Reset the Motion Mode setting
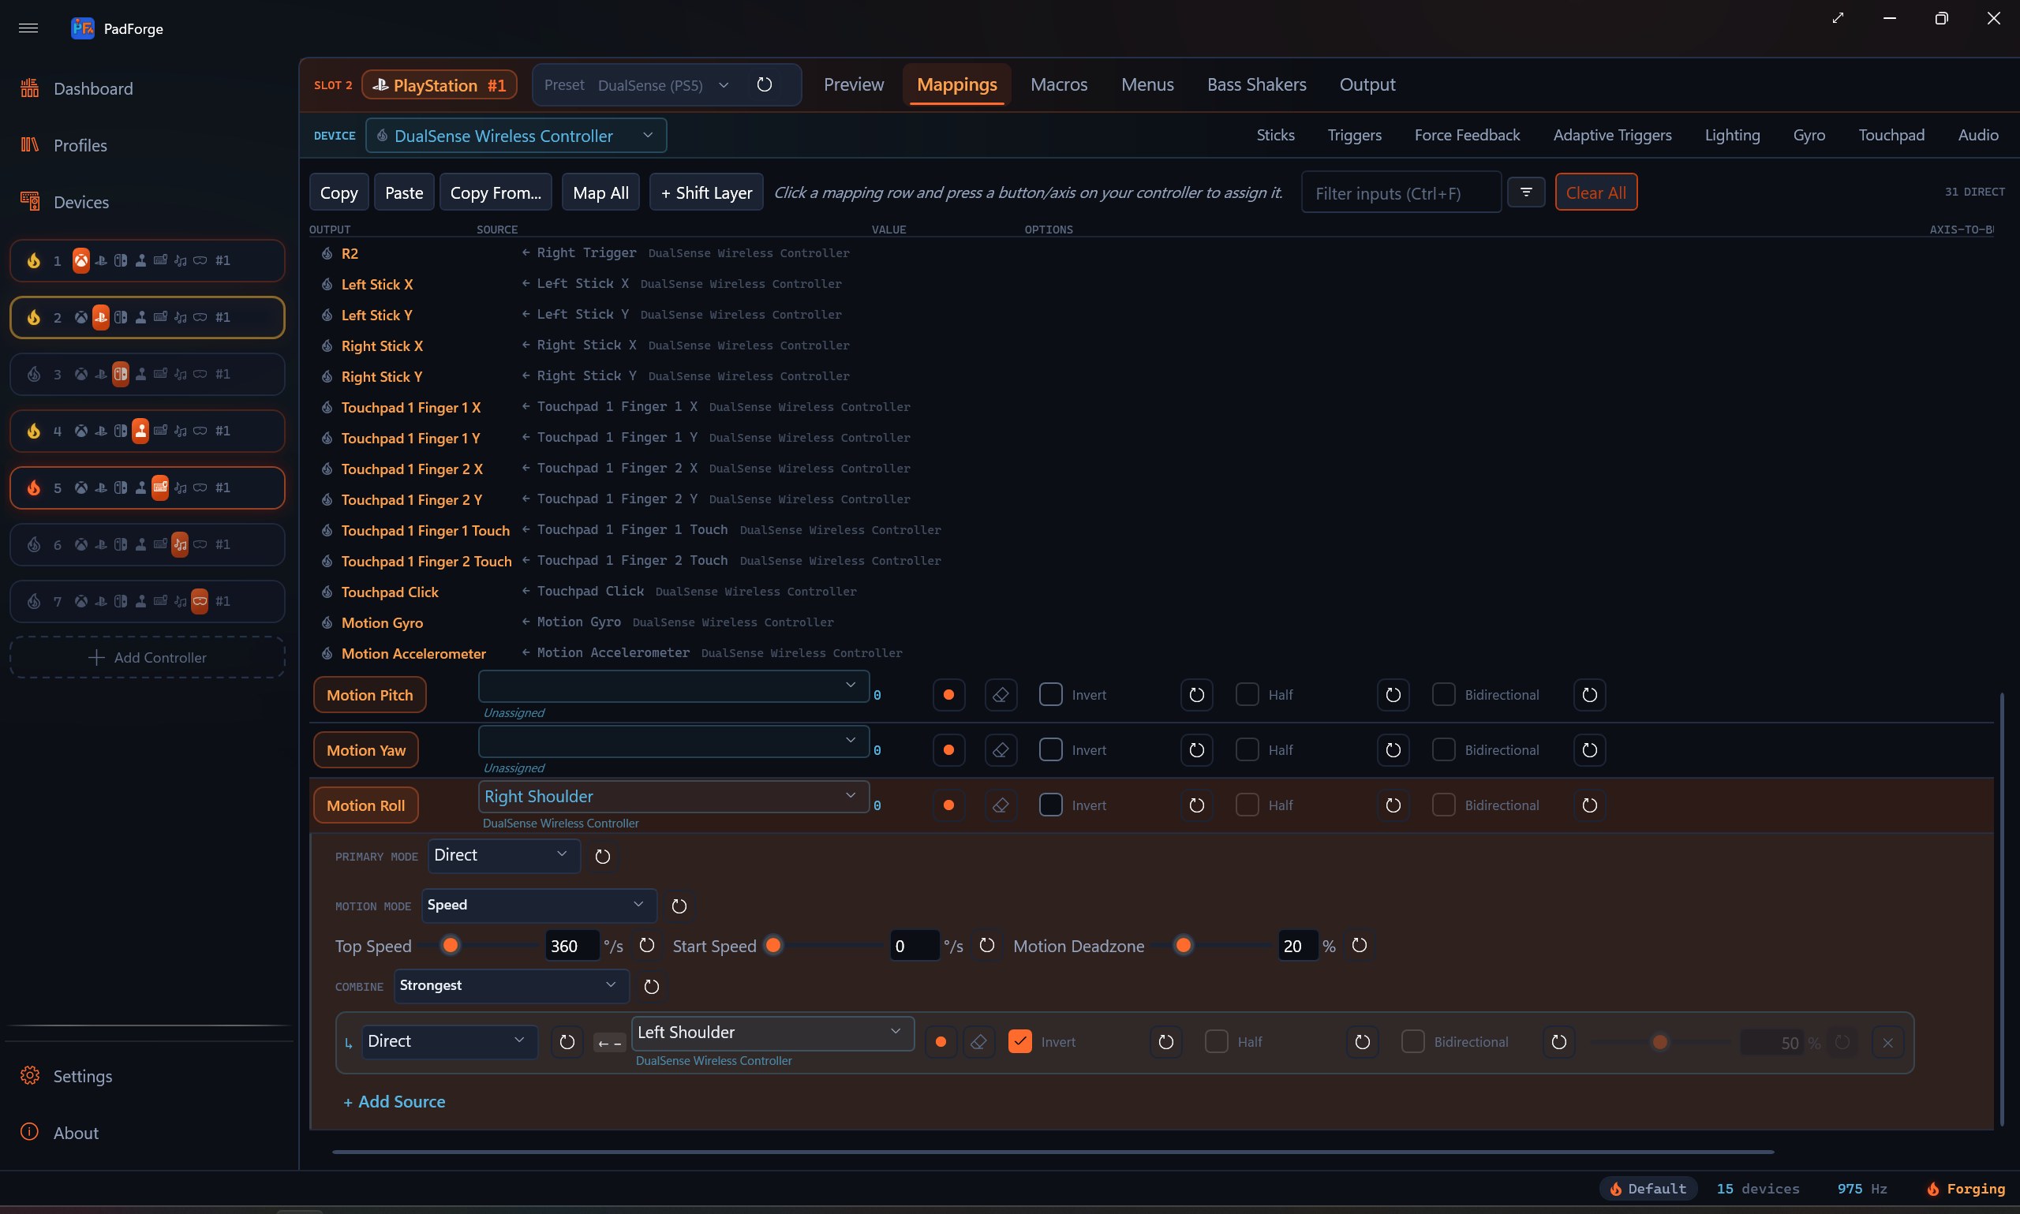The width and height of the screenshot is (2020, 1214). point(679,906)
